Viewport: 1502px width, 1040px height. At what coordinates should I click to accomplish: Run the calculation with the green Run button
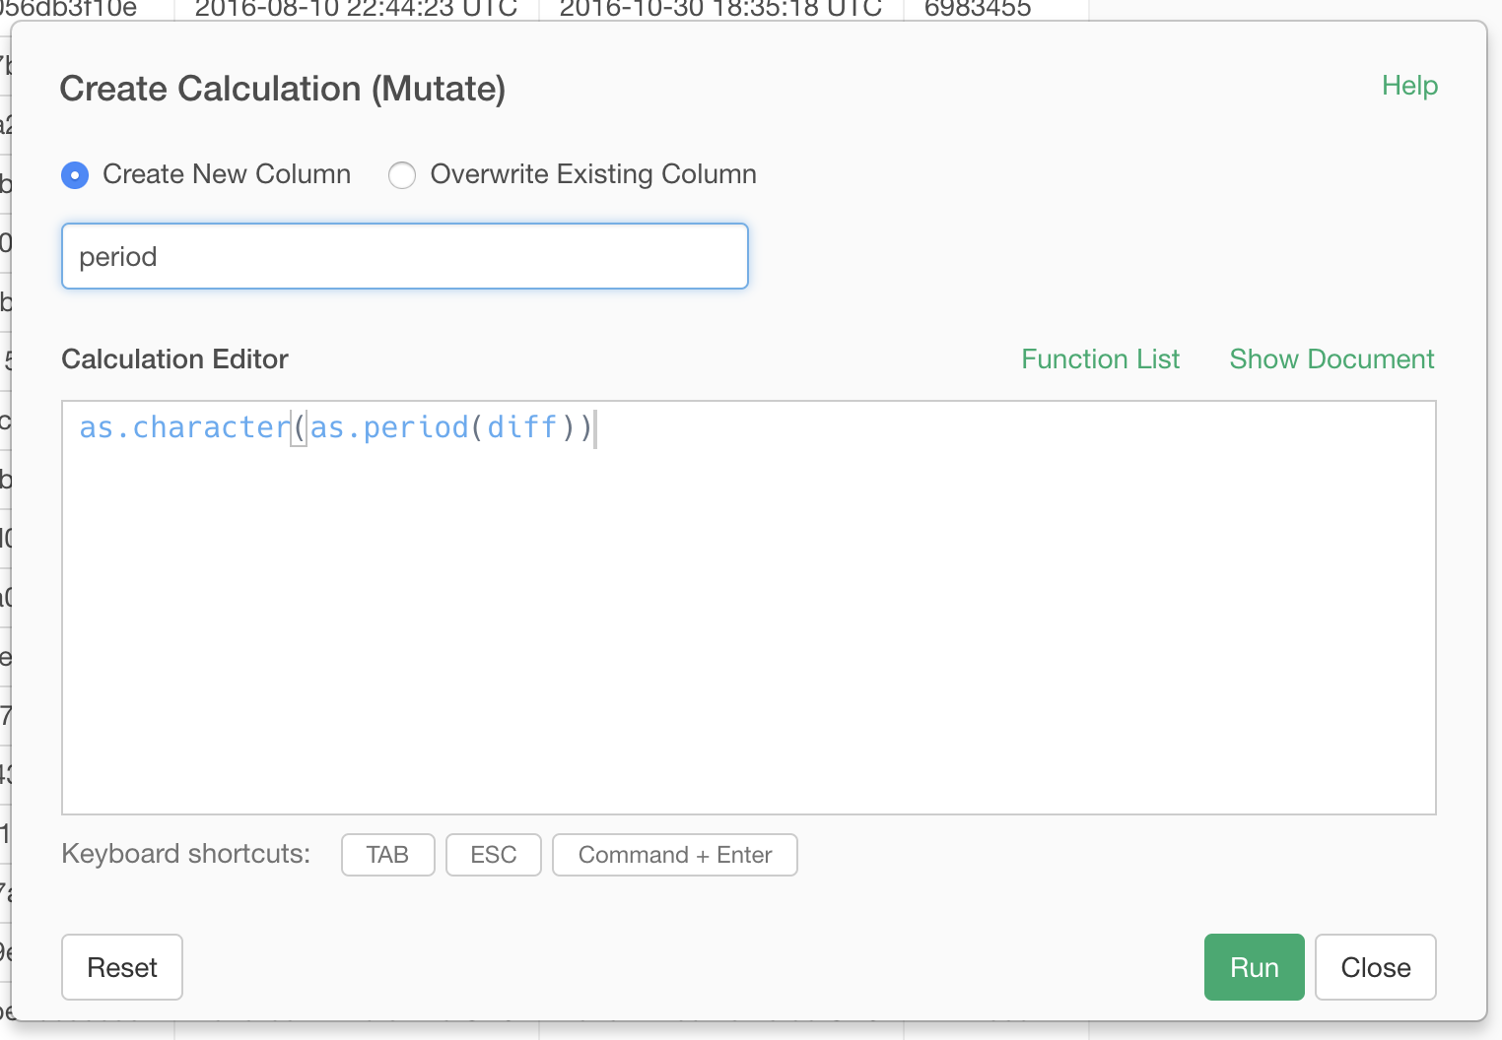click(x=1254, y=967)
